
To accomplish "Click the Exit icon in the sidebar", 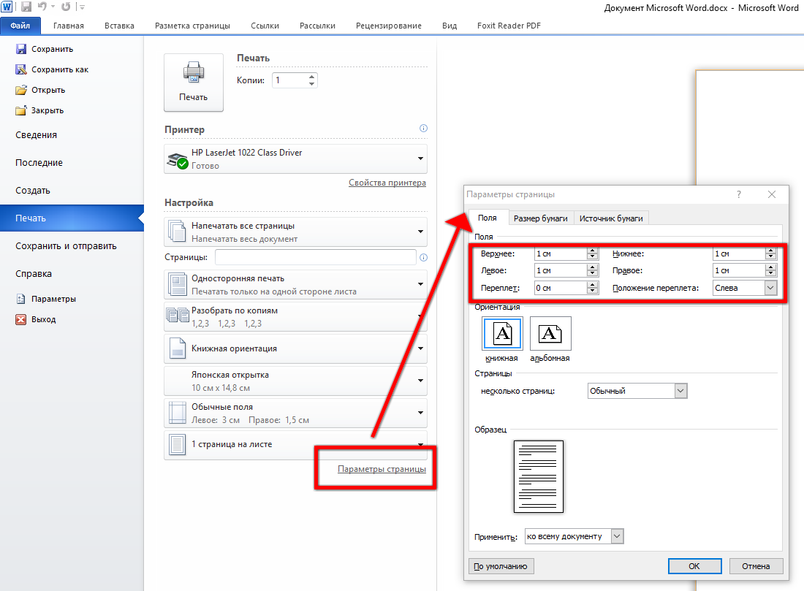I will coord(20,319).
